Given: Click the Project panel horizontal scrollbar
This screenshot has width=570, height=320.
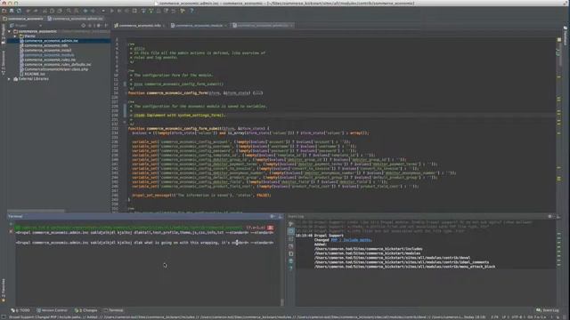Looking at the screenshot, I should (x=36, y=211).
